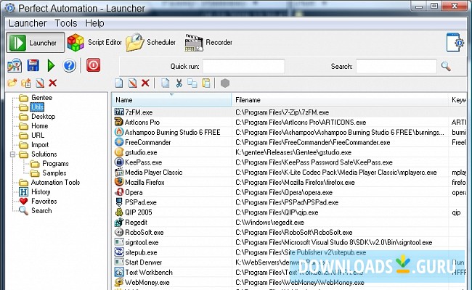The width and height of the screenshot is (472, 290).
Task: Sort by the Filename column header
Action: pyautogui.click(x=340, y=100)
